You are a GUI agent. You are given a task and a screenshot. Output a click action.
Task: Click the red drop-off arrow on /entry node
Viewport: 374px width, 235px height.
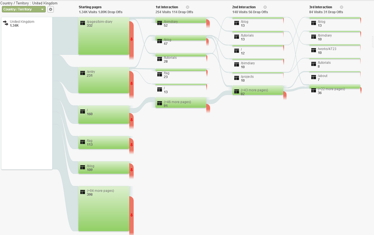(x=131, y=84)
